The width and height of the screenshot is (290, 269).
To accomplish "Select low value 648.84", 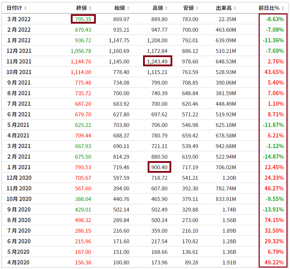I will pos(190,93).
